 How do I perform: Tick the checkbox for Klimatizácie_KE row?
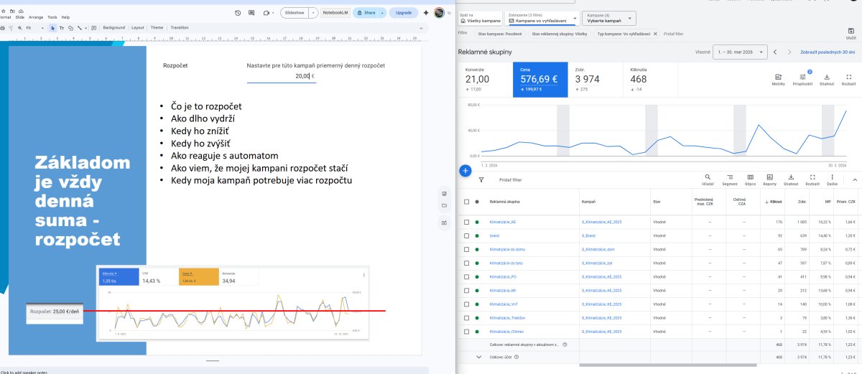click(x=466, y=222)
